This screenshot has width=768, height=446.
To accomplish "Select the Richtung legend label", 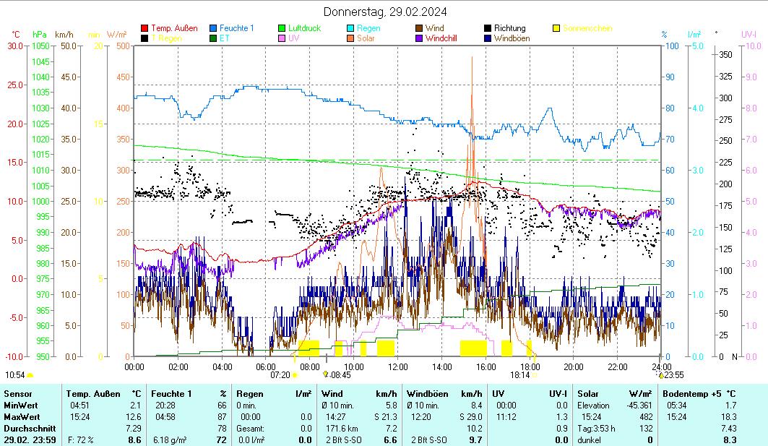I will pos(509,28).
